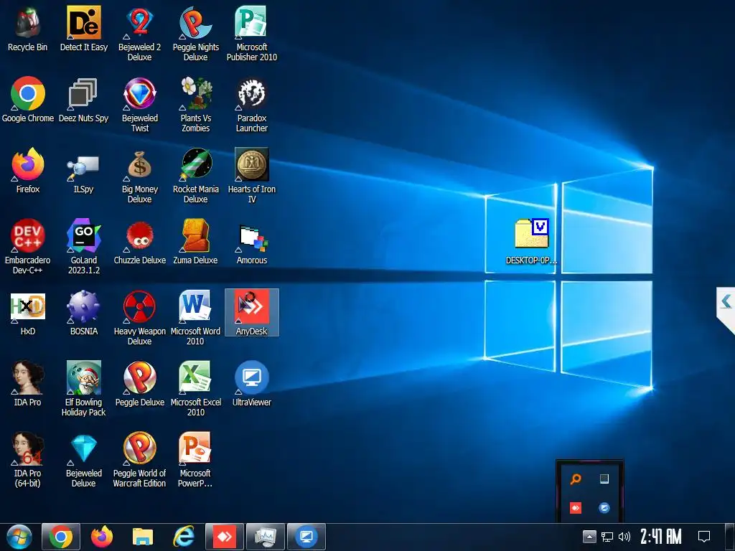This screenshot has width=735, height=551.
Task: Launch Internet Explorer from the taskbar
Action: [183, 537]
